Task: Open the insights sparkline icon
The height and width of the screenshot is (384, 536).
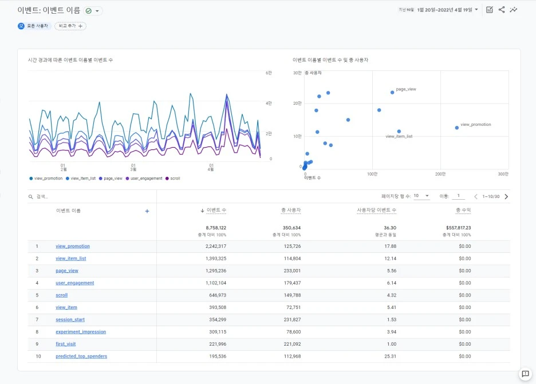Action: (x=514, y=10)
